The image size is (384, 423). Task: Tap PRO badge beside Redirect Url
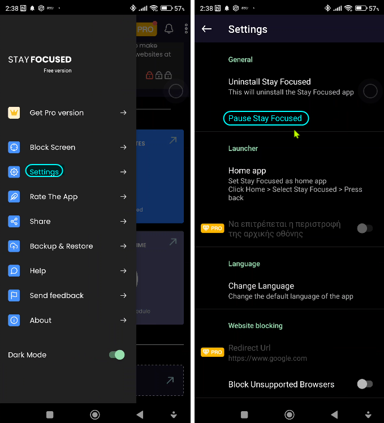(x=213, y=352)
